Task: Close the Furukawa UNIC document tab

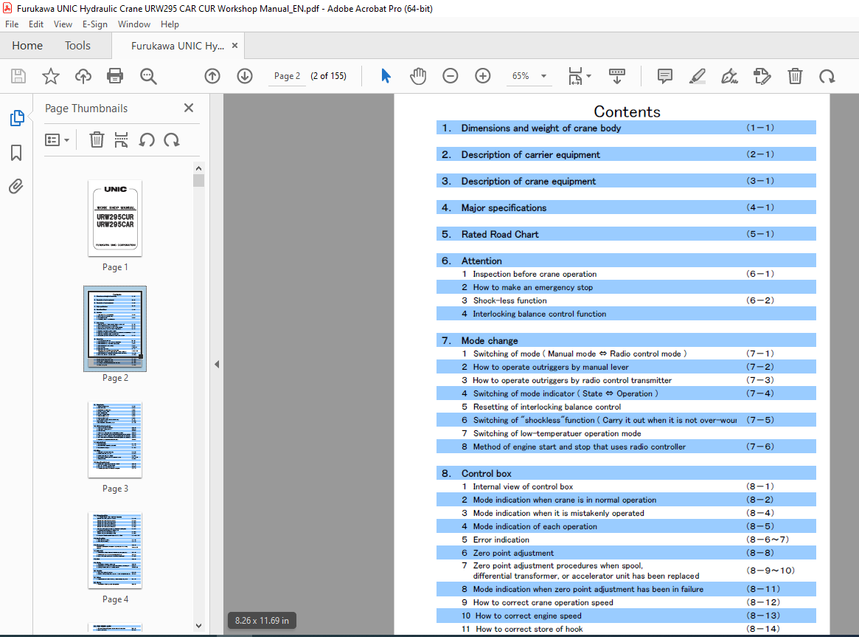Action: coord(235,46)
